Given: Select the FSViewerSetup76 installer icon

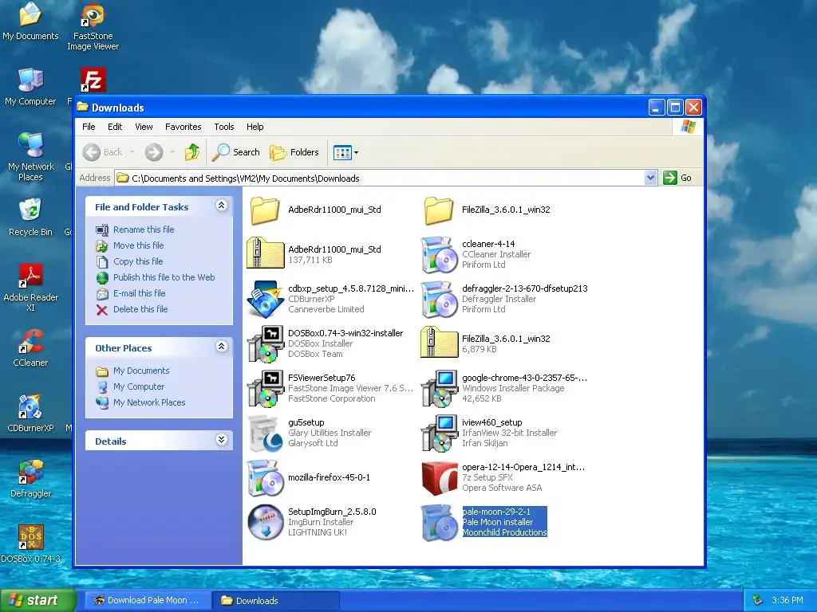Looking at the screenshot, I should click(x=265, y=388).
